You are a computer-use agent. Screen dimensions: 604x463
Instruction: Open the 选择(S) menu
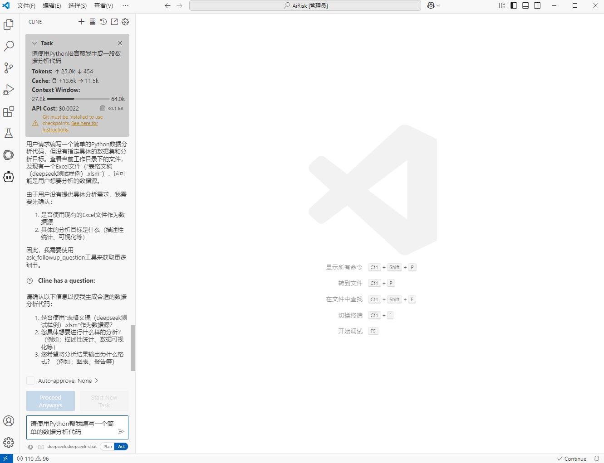coord(78,5)
